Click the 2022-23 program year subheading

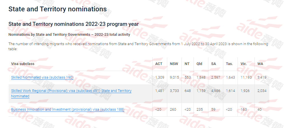point(73,24)
